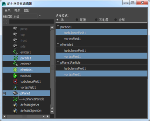Viewport: 150px width, 121px height.
Task: Select the 发射器 selection mode radio button
Action: coord(96,20)
